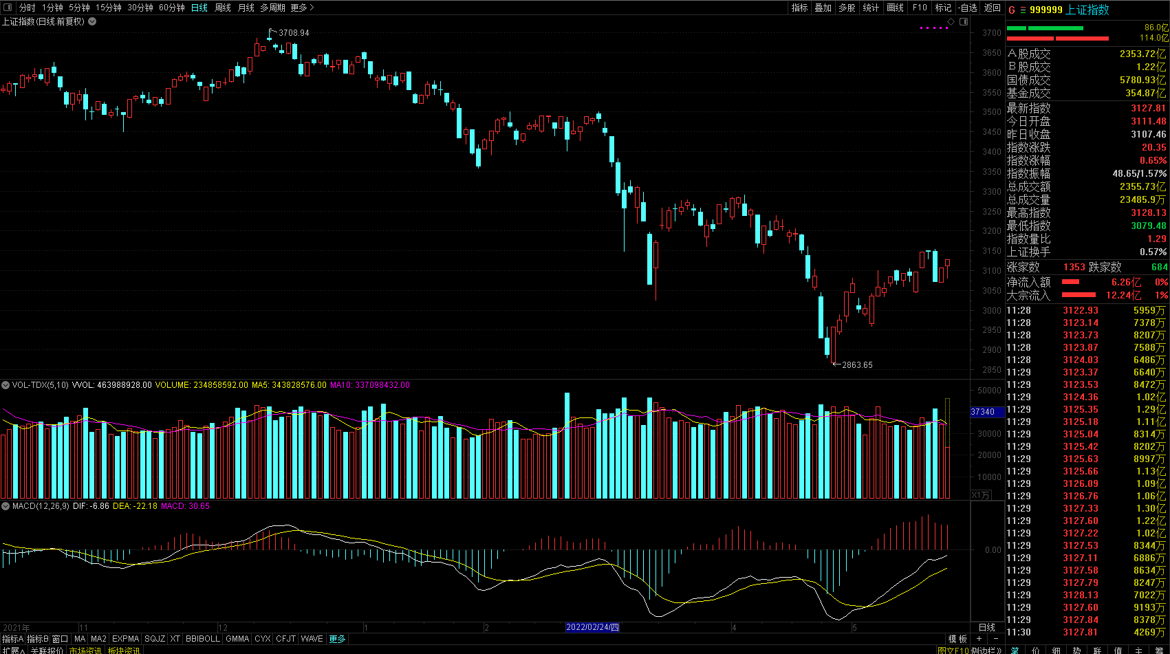Image resolution: width=1170 pixels, height=654 pixels.
Task: Apply the BBIBOLL indicator
Action: point(203,639)
